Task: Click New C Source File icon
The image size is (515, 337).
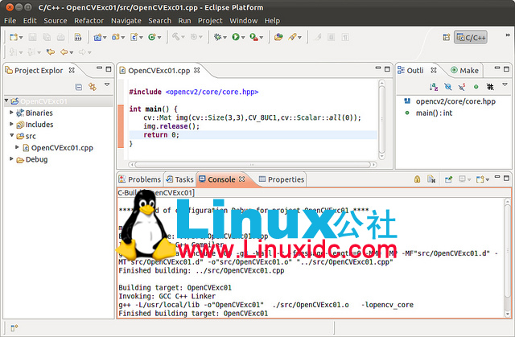Action: (x=134, y=37)
